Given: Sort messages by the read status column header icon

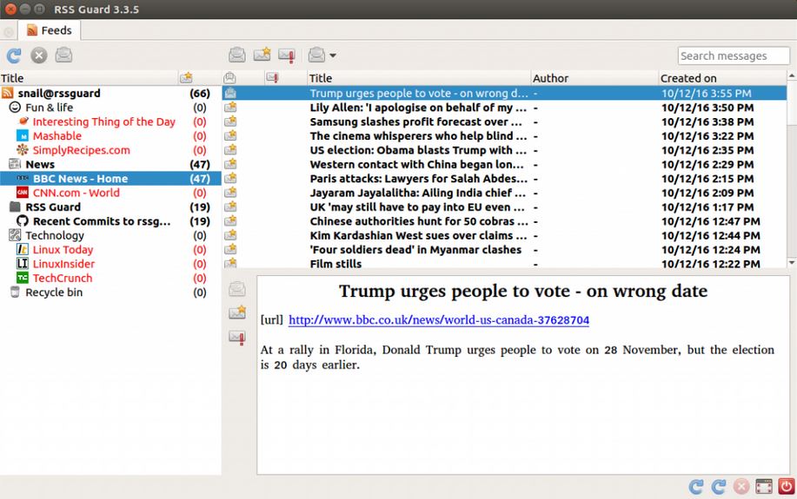Looking at the screenshot, I should (x=229, y=77).
